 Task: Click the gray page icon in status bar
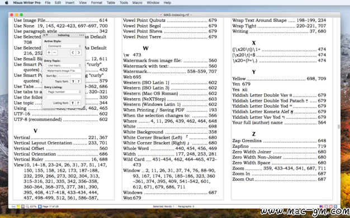23,206
